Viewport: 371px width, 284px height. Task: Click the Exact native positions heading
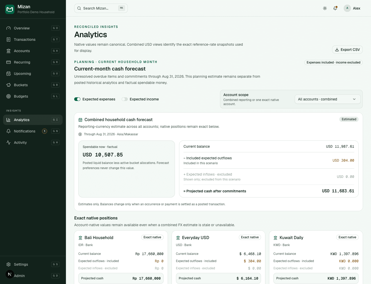pyautogui.click(x=96, y=218)
